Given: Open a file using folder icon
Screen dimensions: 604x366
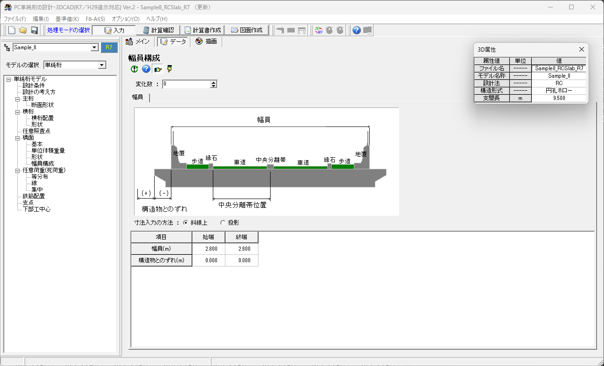Looking at the screenshot, I should coord(23,30).
